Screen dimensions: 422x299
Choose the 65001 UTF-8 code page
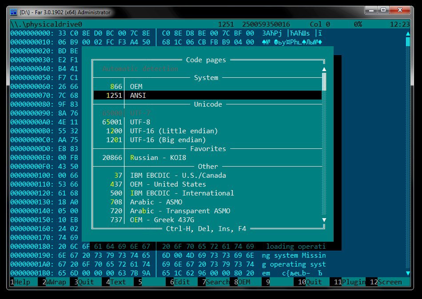pos(207,122)
